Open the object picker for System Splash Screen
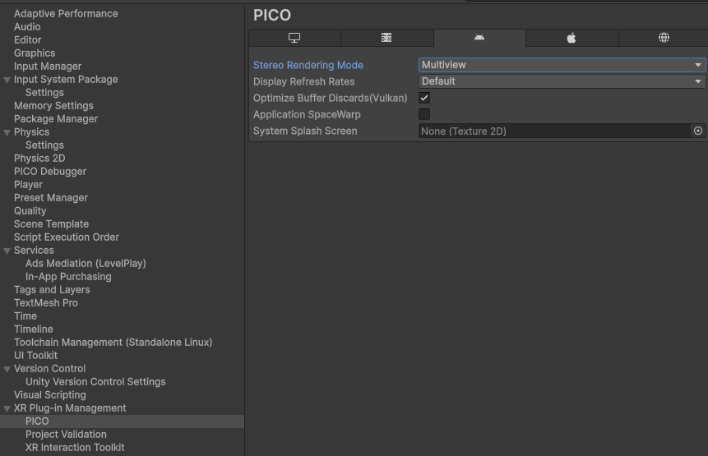This screenshot has width=708, height=456. 698,131
